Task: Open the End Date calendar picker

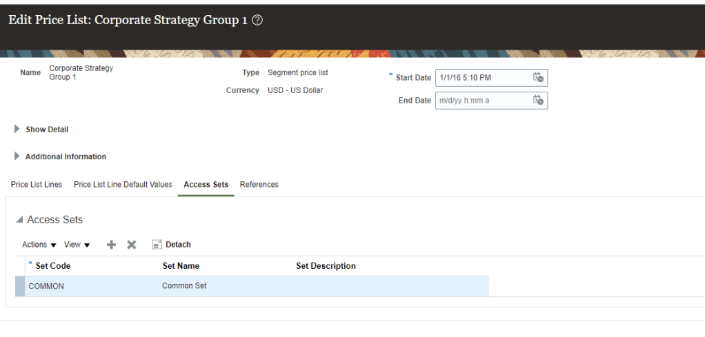Action: tap(538, 101)
